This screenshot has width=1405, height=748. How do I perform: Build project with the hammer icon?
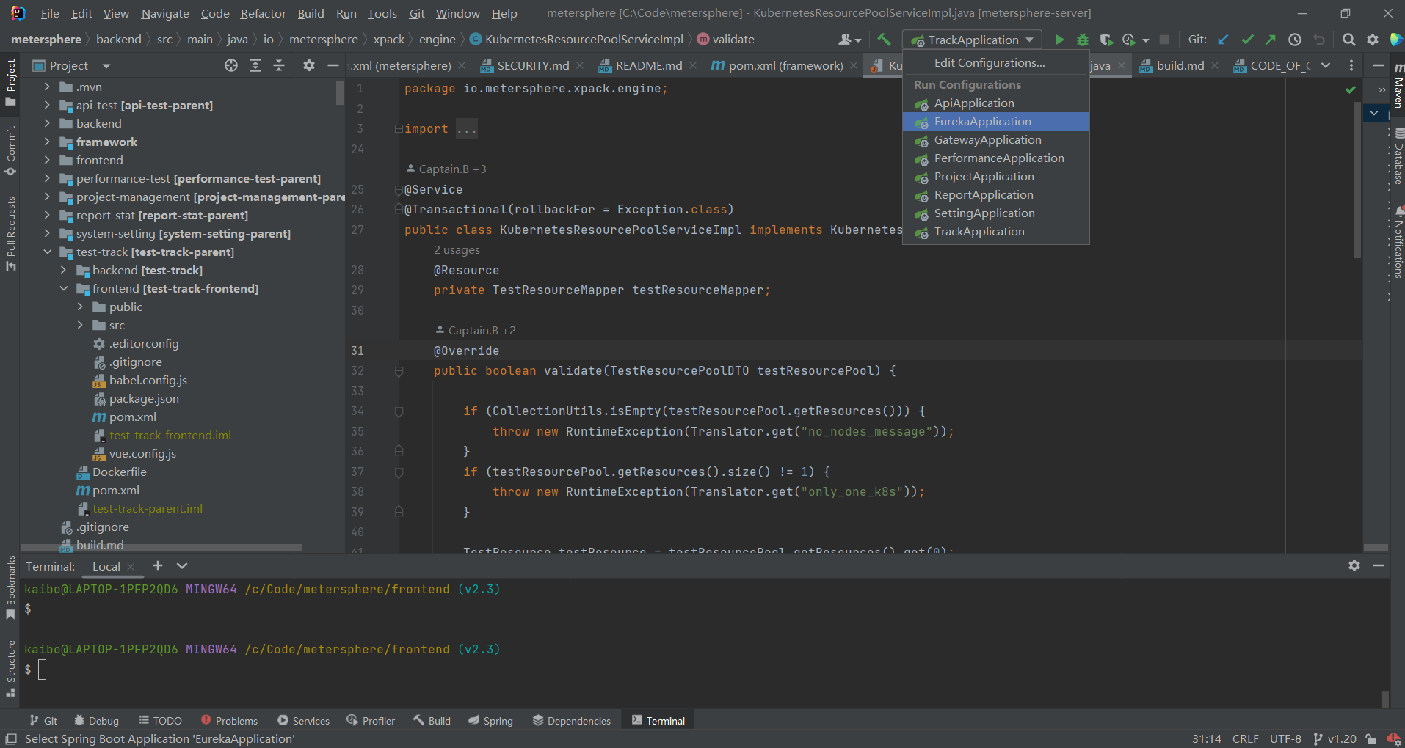[884, 40]
